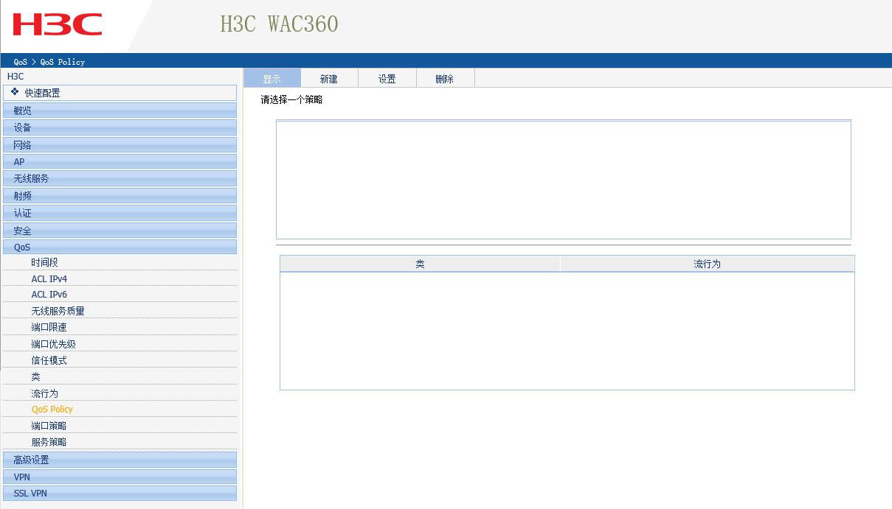Expand the 概览 menu section
The height and width of the screenshot is (509, 892).
pos(120,110)
